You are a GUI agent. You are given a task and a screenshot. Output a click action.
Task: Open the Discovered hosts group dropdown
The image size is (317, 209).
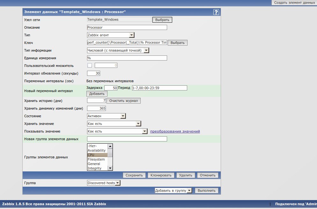pos(104,183)
